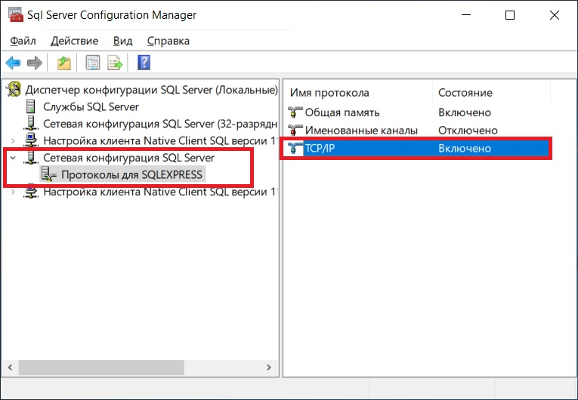Open the Справка menu

(x=168, y=41)
